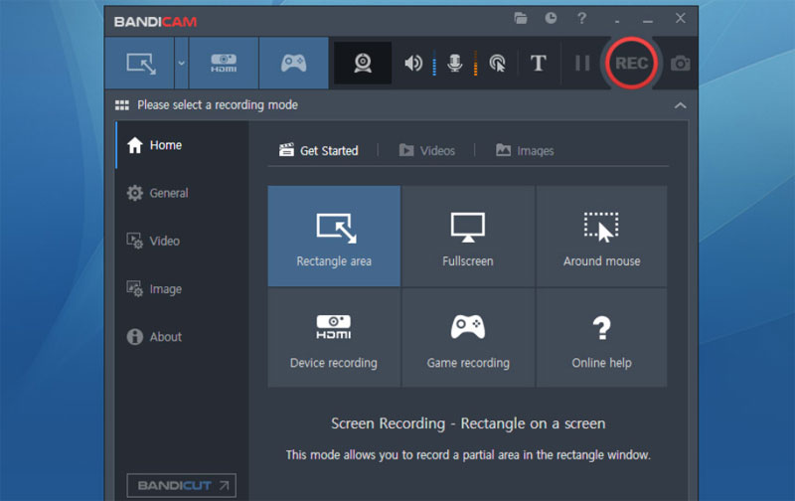Click the Bandicam logo in title bar
This screenshot has width=795, height=501.
[155, 22]
